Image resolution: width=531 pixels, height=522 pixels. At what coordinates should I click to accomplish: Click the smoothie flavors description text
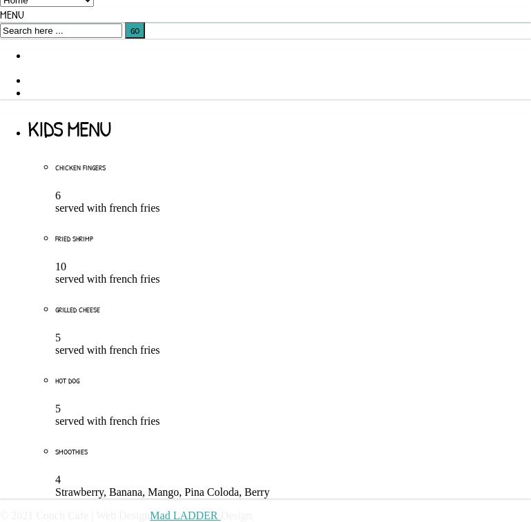(x=162, y=492)
